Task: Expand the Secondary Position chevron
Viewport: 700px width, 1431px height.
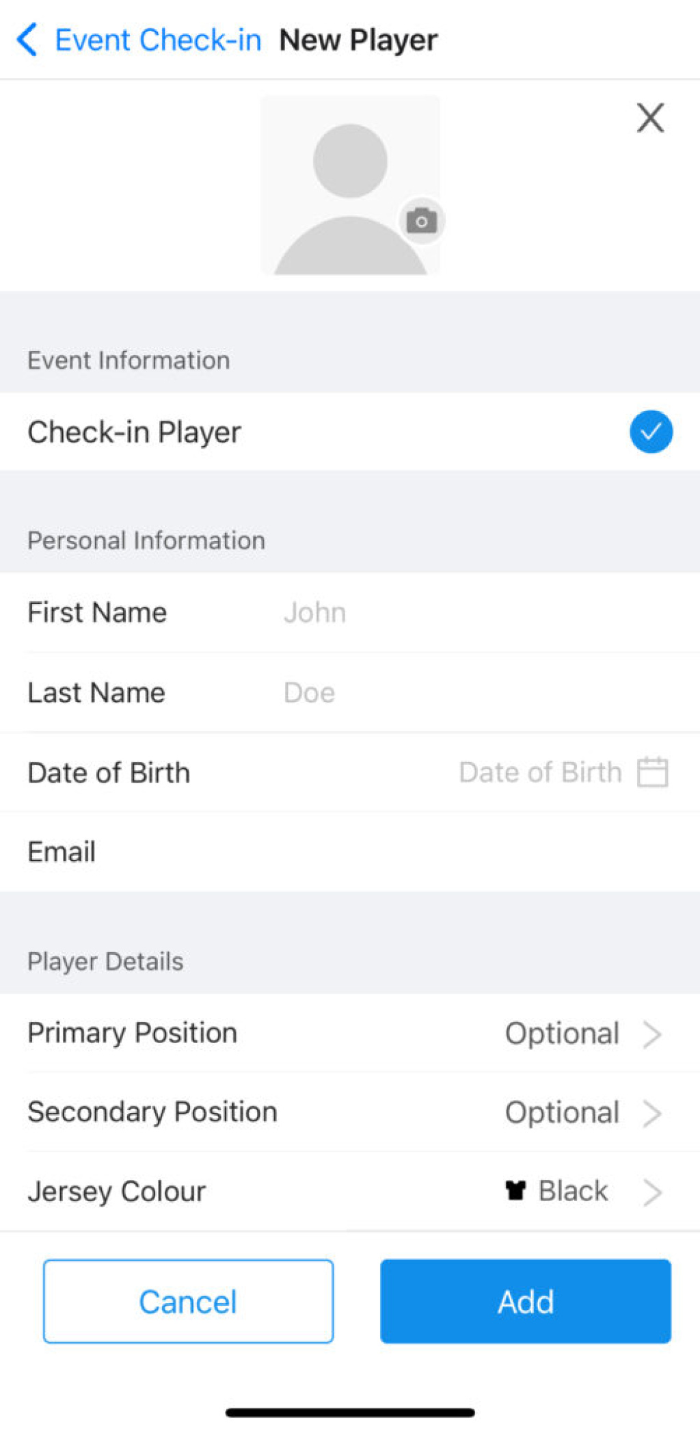Action: [652, 1113]
